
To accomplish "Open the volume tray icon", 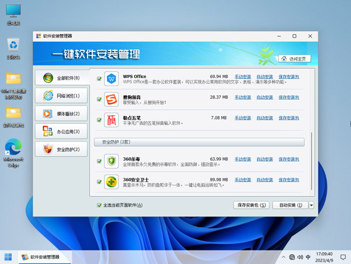I will 300,257.
